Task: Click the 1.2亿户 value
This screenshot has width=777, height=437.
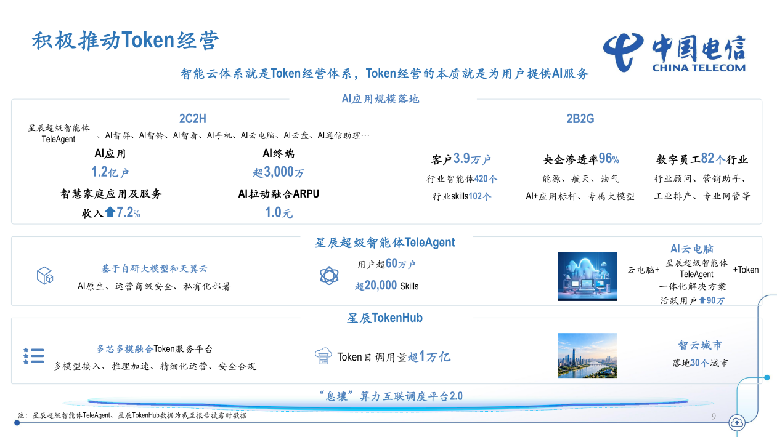Action: pyautogui.click(x=110, y=172)
